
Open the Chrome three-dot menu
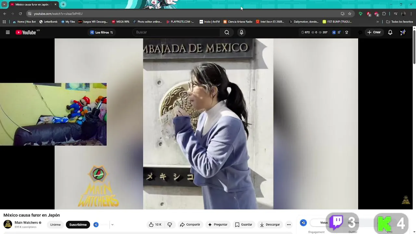click(x=411, y=14)
